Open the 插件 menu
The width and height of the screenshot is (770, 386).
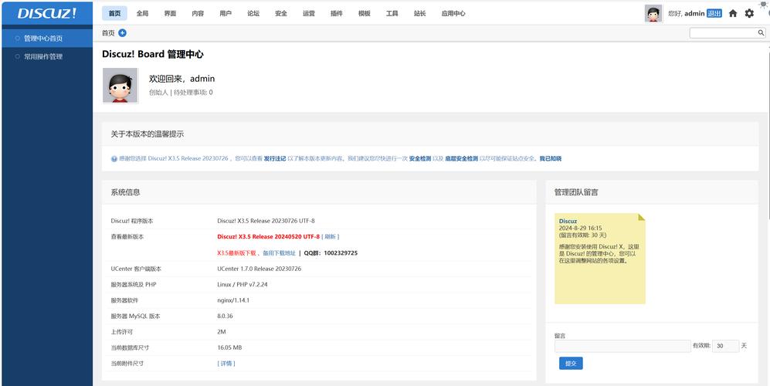(x=337, y=13)
